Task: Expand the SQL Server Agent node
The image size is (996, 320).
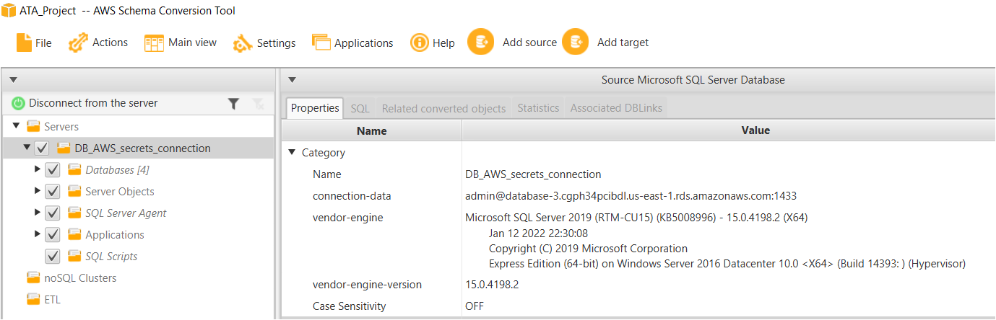Action: (x=38, y=213)
